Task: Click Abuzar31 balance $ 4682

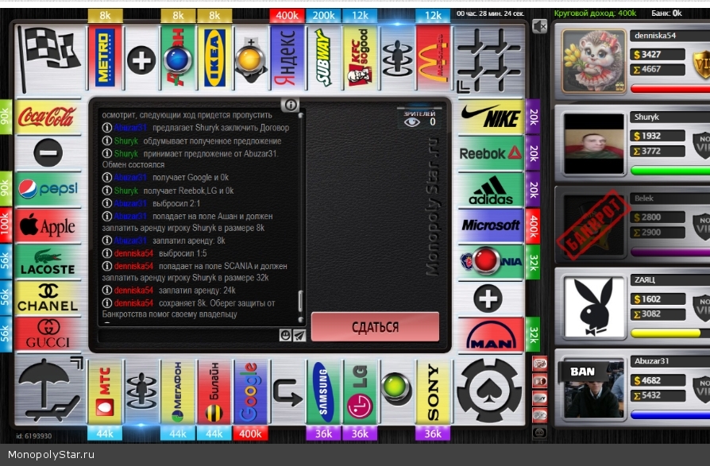Action: [x=658, y=380]
